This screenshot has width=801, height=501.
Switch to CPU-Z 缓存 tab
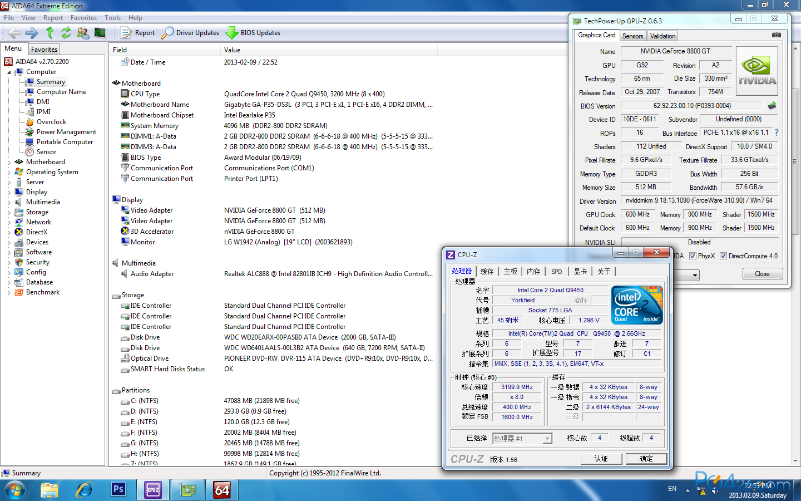487,272
